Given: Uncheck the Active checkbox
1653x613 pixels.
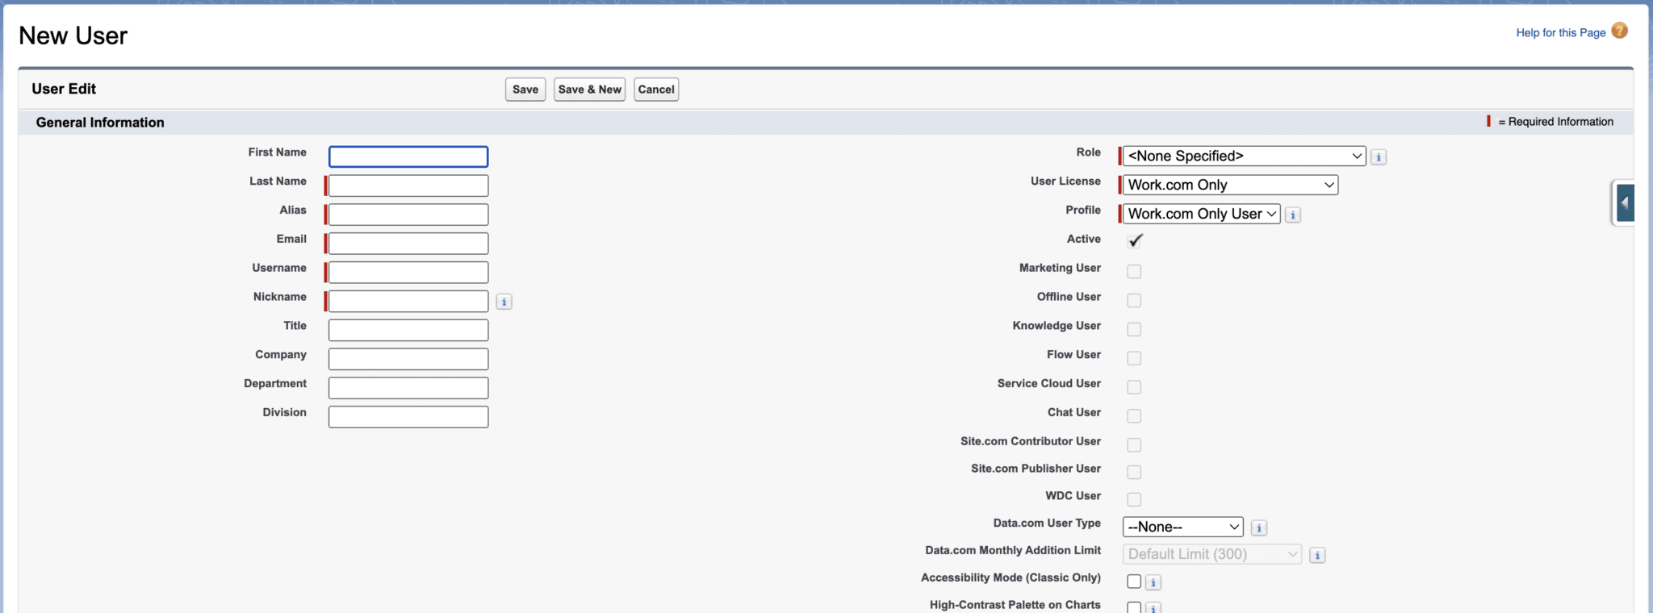Looking at the screenshot, I should click(x=1135, y=240).
